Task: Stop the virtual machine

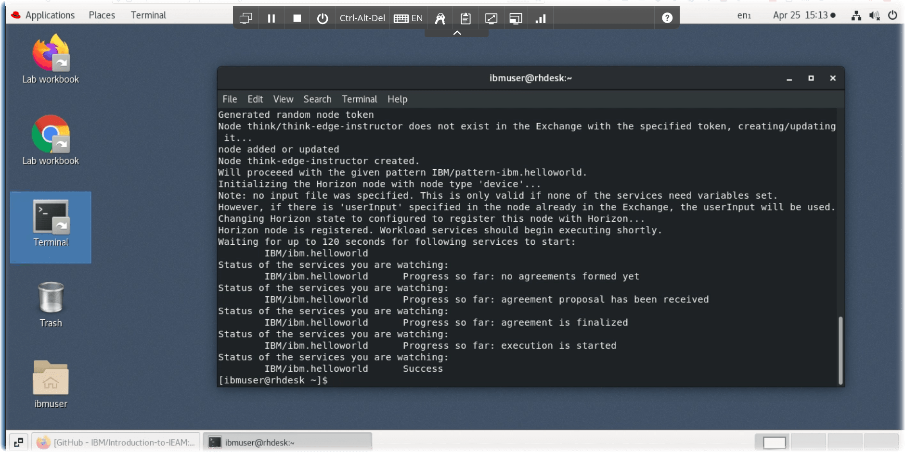Action: pyautogui.click(x=297, y=18)
